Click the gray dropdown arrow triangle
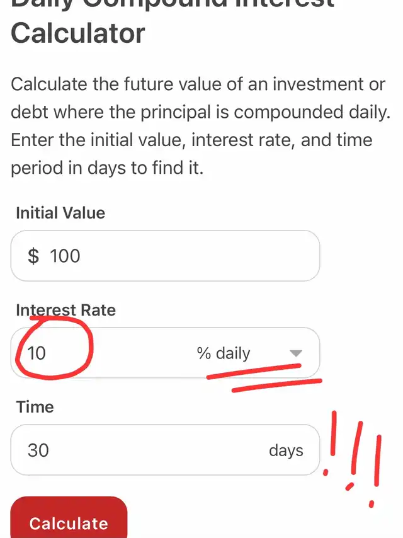Viewport: 403px width, 538px height. point(296,353)
